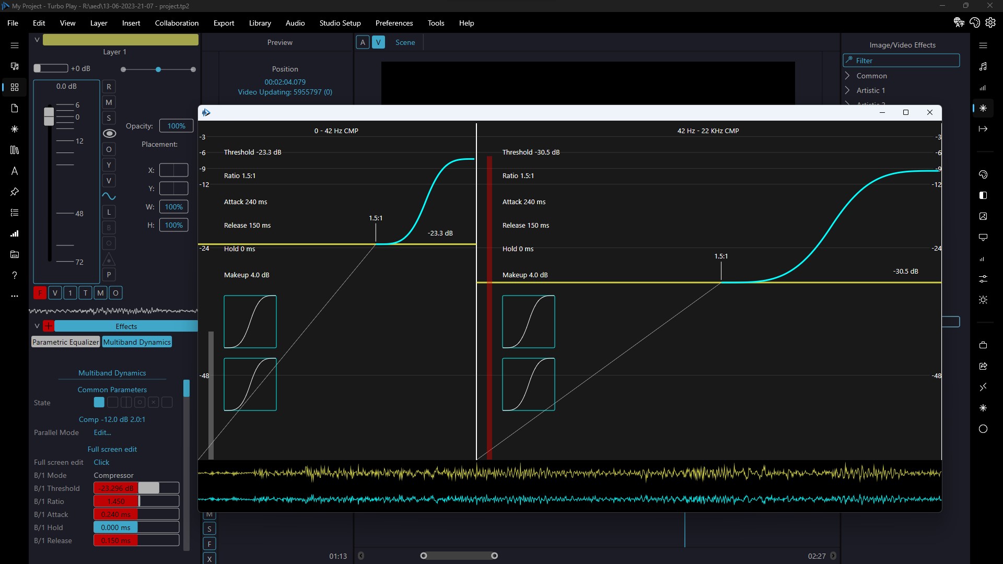Click the Star/Favorites icon in sidebar
The width and height of the screenshot is (1003, 564).
click(15, 129)
